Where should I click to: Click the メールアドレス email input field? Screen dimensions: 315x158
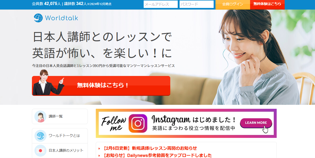tap(160, 4)
